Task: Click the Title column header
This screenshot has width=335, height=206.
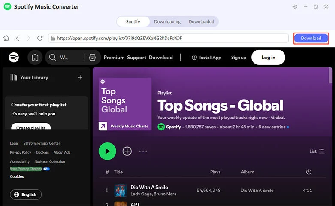Action: coord(118,172)
